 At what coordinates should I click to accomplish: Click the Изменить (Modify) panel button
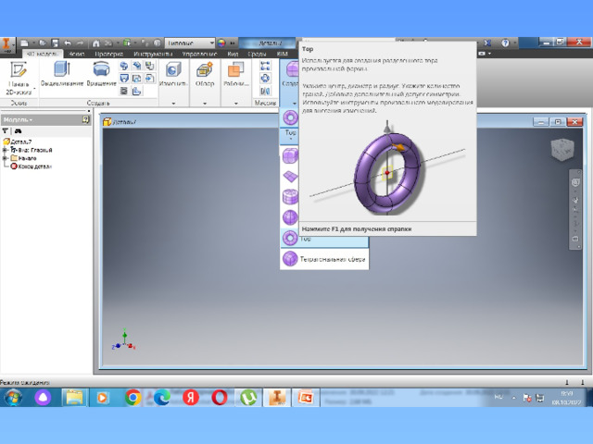[172, 75]
